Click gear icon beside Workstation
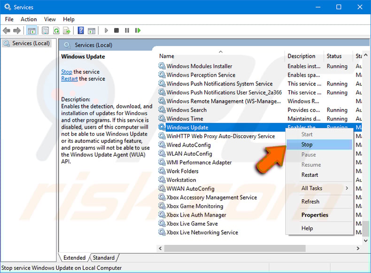371x273 pixels. click(x=162, y=180)
